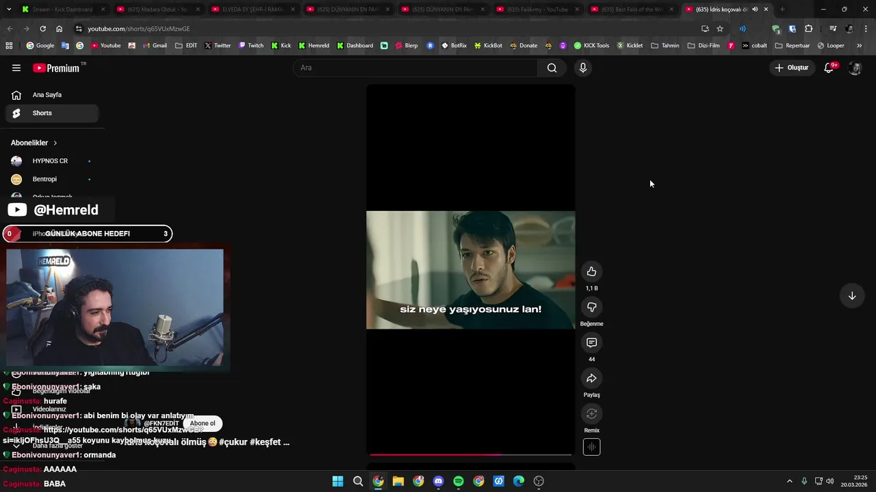The image size is (876, 492).
Task: Open the comments showing 44
Action: (591, 343)
